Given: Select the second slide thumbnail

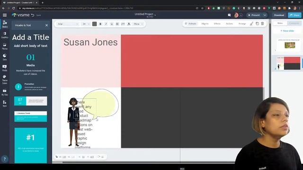Looking at the screenshot, I should tap(289, 63).
